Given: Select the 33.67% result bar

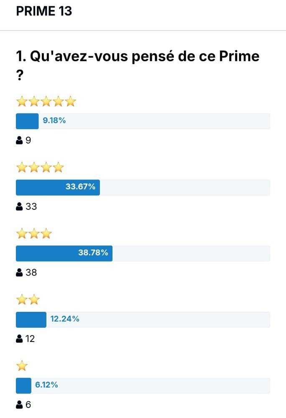Looking at the screenshot, I should (x=143, y=187).
